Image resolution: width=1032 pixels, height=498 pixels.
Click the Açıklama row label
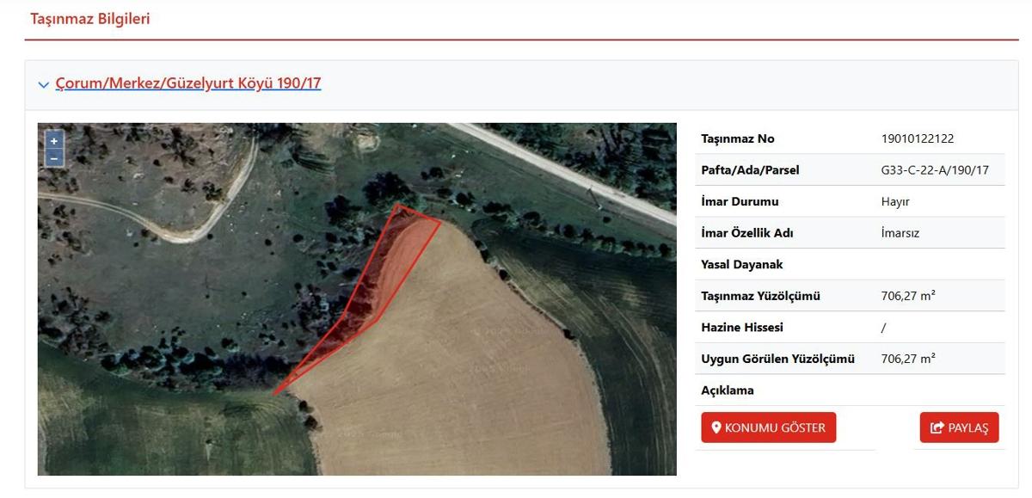point(728,390)
